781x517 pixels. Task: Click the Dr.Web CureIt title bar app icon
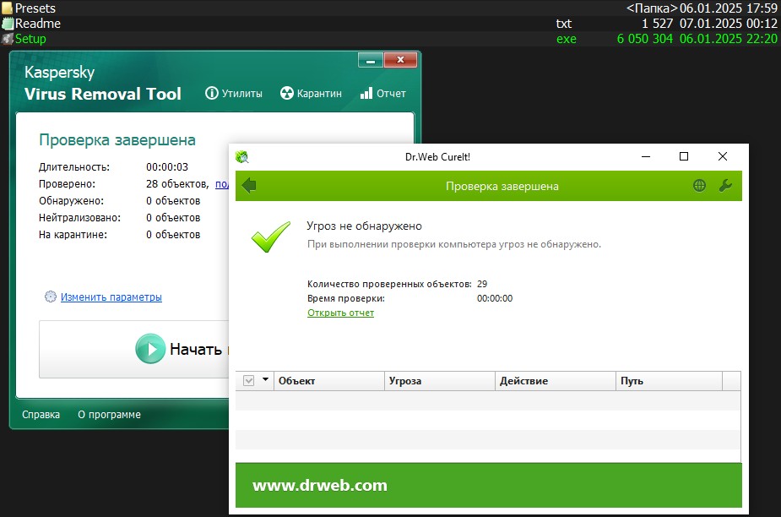coord(242,157)
